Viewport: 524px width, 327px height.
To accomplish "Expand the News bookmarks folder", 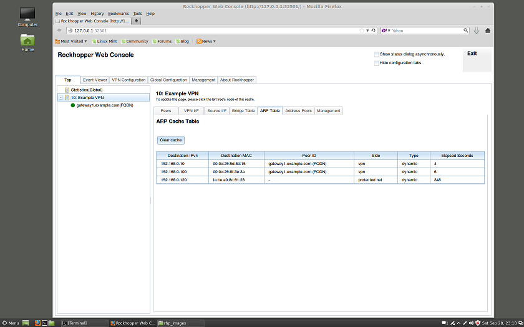I will [x=206, y=41].
